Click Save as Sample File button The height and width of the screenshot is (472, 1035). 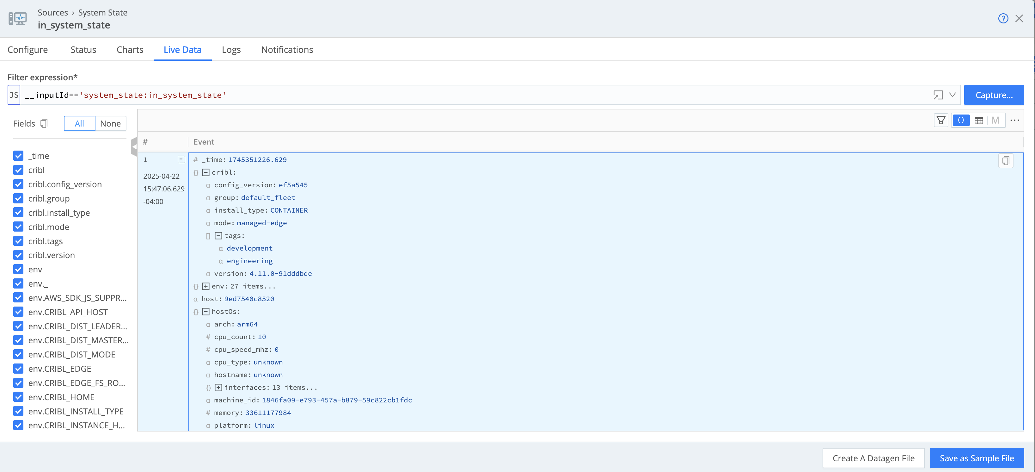point(976,458)
